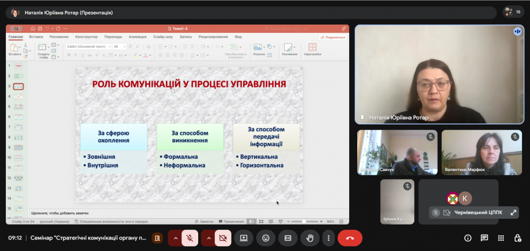Expand video settings arrow beside camera
This screenshot has width=530, height=251.
(209, 238)
